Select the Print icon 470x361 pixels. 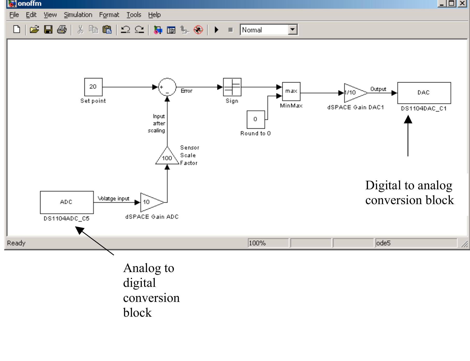pos(62,30)
